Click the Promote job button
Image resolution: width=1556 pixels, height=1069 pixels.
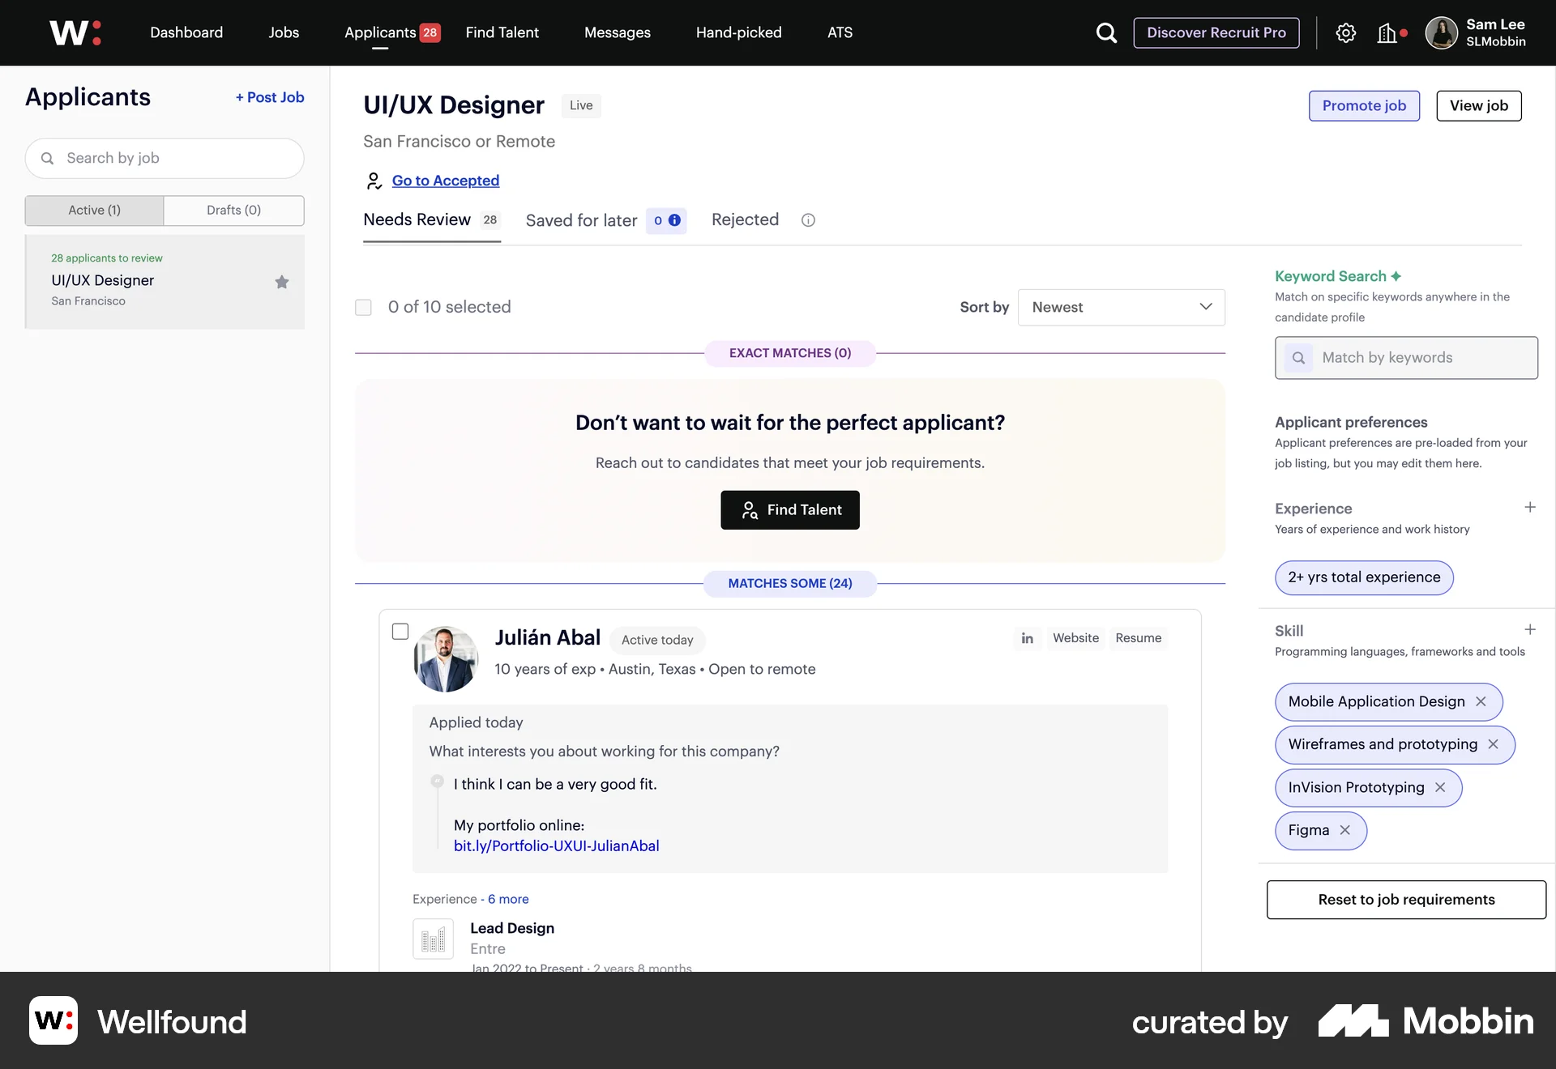[x=1363, y=105]
